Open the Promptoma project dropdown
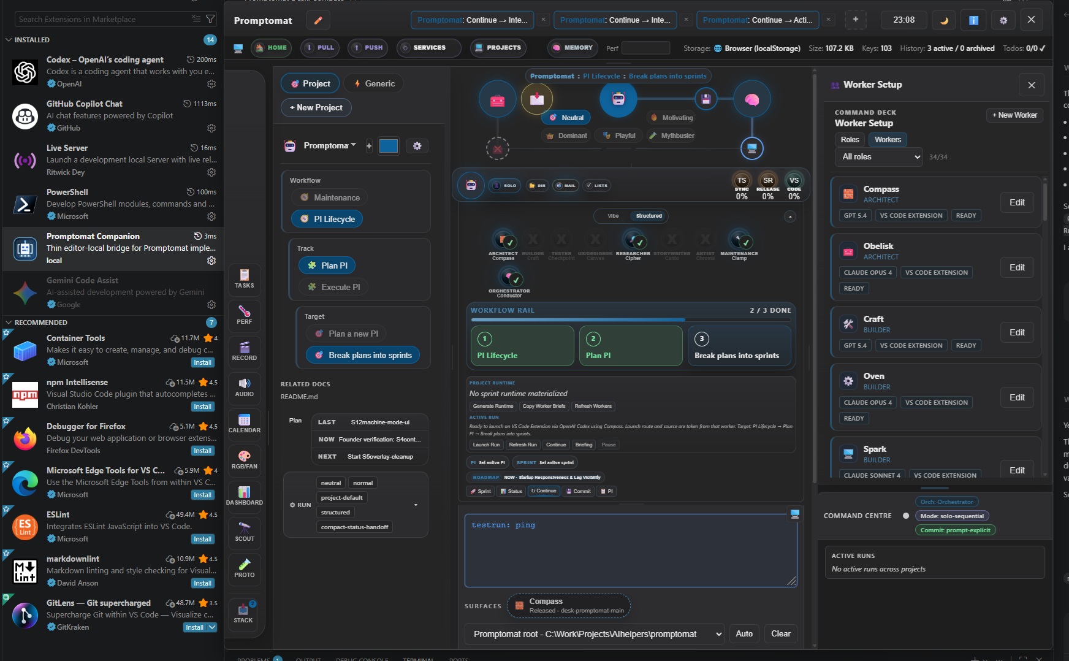 tap(330, 146)
